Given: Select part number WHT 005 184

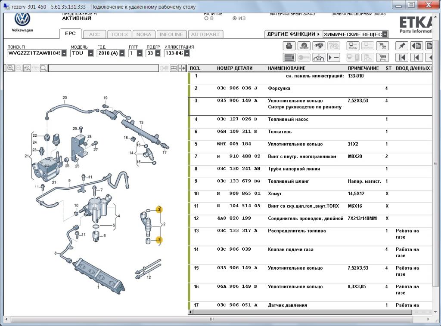Looking at the screenshot, I should (x=234, y=144).
